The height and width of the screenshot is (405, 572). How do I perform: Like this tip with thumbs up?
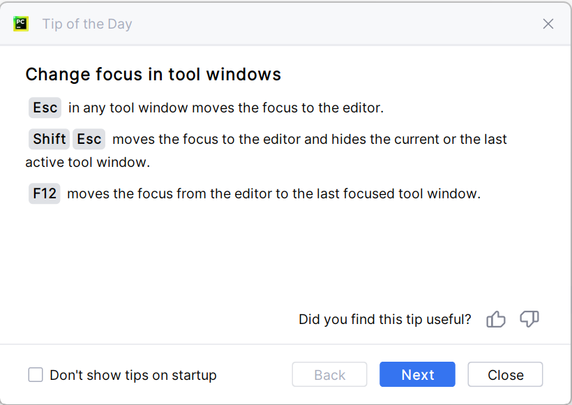coord(496,319)
